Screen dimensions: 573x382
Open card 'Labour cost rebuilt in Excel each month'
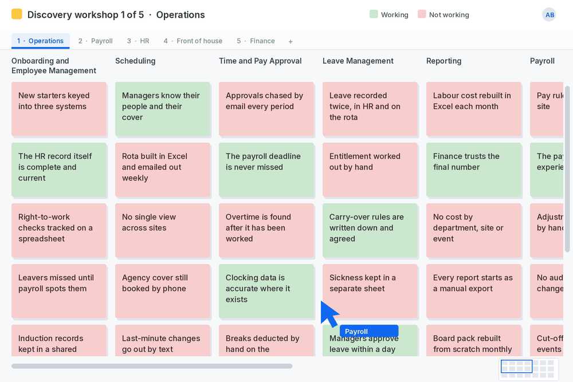click(x=474, y=109)
